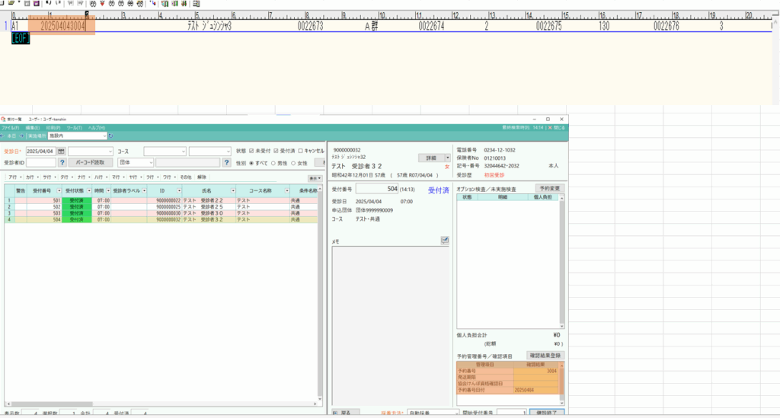Expand the 詳細 button dropdown arrow
This screenshot has width=780, height=418.
tap(448, 158)
